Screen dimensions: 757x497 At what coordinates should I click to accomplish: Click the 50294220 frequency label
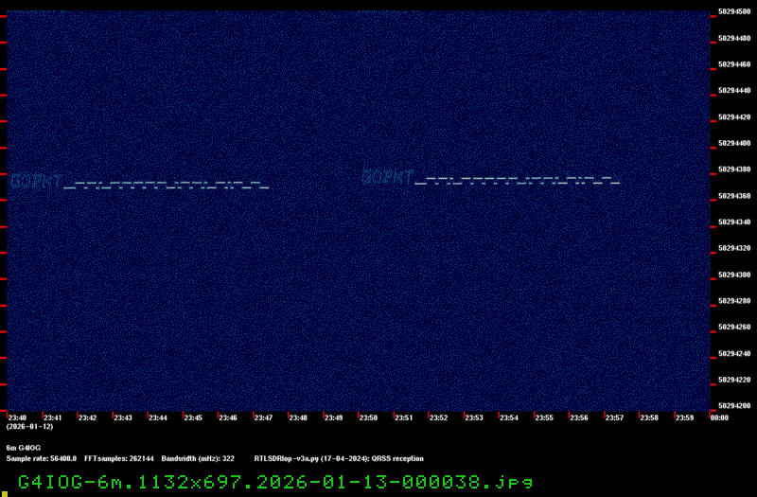coord(734,380)
